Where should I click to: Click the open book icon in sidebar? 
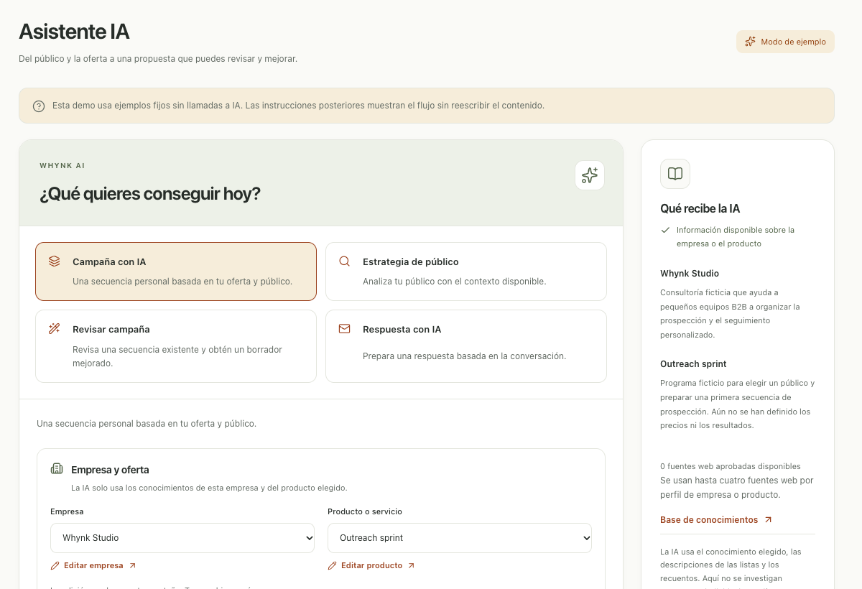(x=675, y=174)
